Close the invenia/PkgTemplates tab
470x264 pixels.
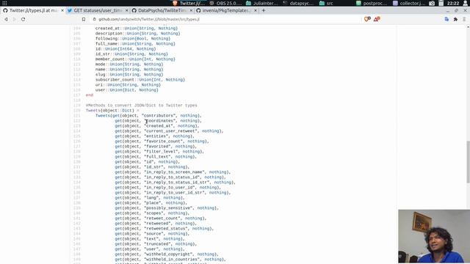point(256,10)
